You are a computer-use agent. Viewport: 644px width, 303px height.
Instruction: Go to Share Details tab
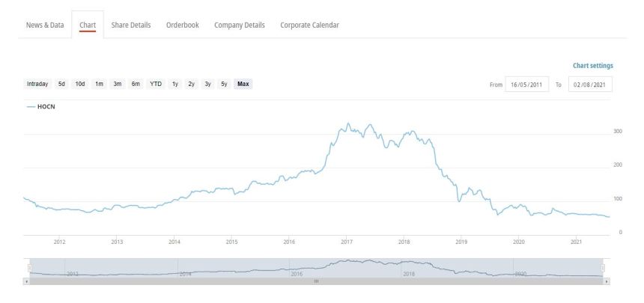131,25
